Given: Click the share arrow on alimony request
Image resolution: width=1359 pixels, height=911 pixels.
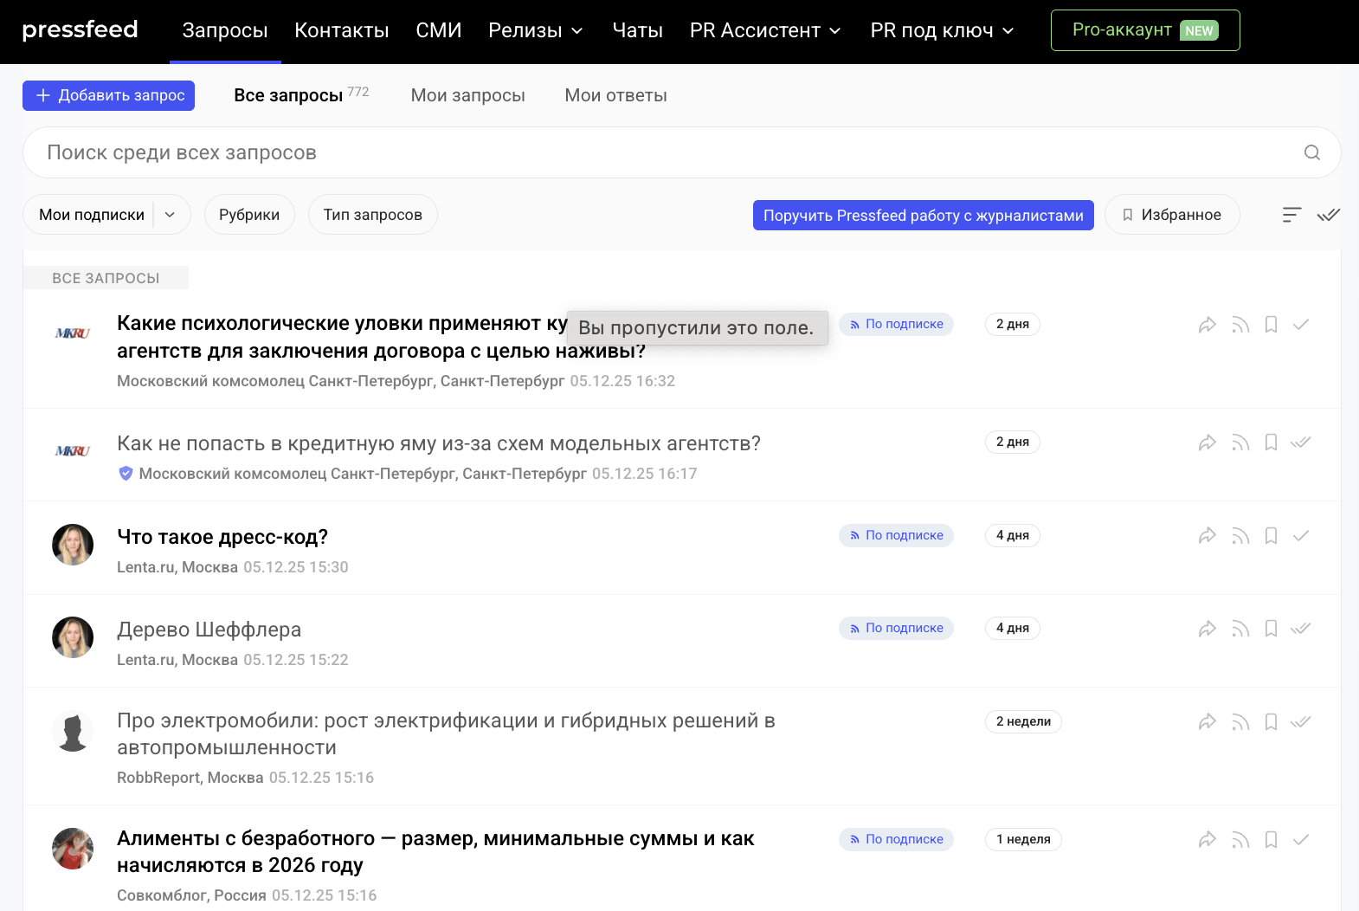Looking at the screenshot, I should (1207, 840).
